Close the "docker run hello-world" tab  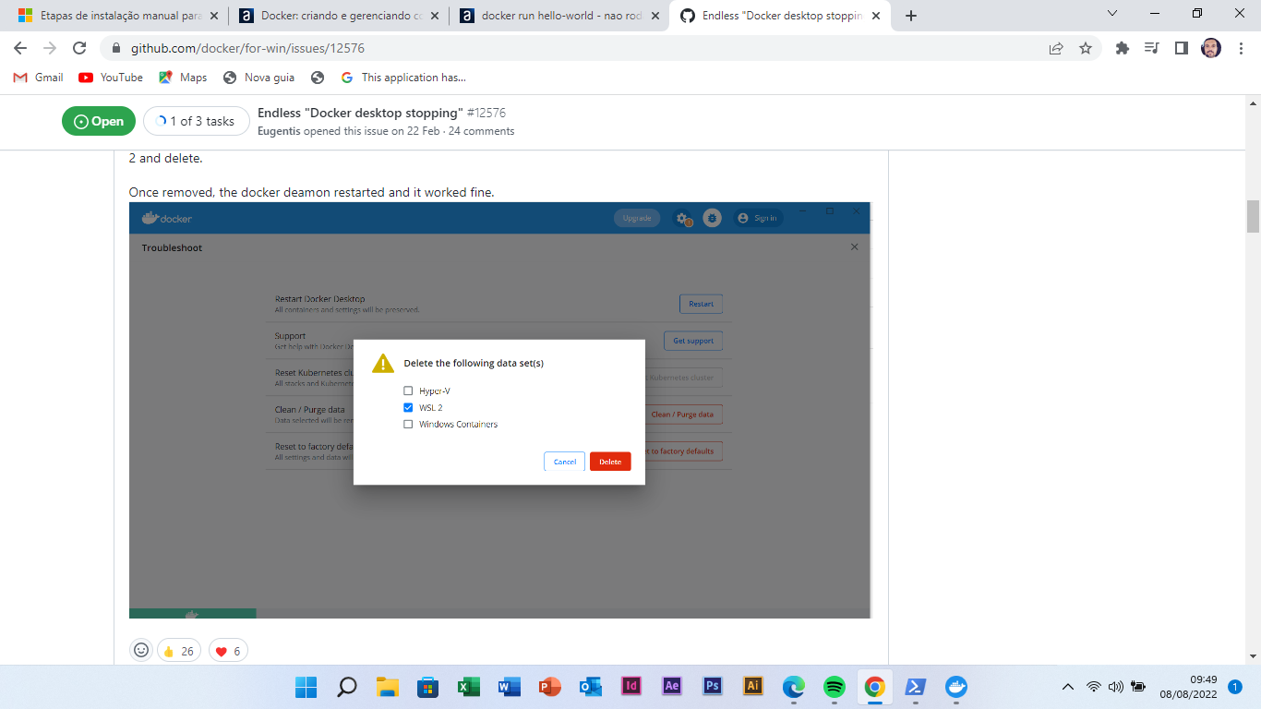point(655,16)
